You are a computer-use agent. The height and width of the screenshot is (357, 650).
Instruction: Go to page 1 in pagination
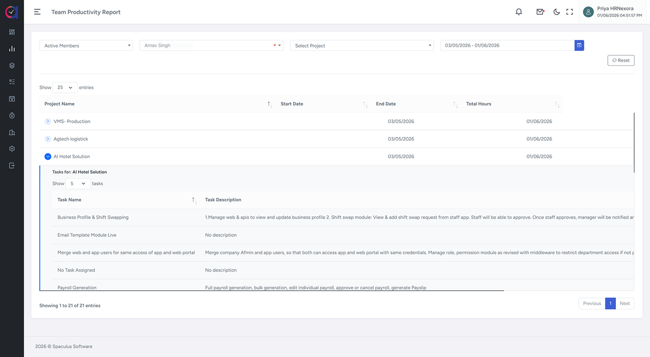click(610, 303)
